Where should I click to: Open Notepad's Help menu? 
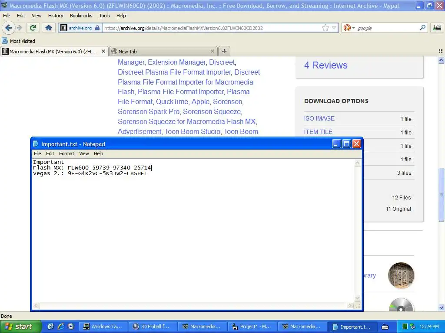[99, 153]
